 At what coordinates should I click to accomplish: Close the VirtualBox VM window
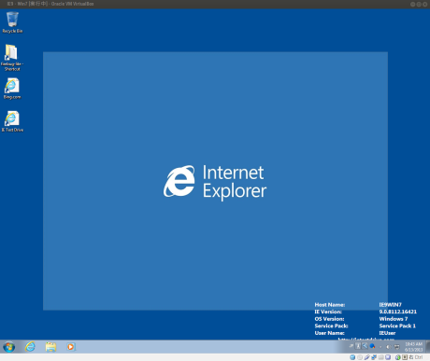tap(425, 4)
